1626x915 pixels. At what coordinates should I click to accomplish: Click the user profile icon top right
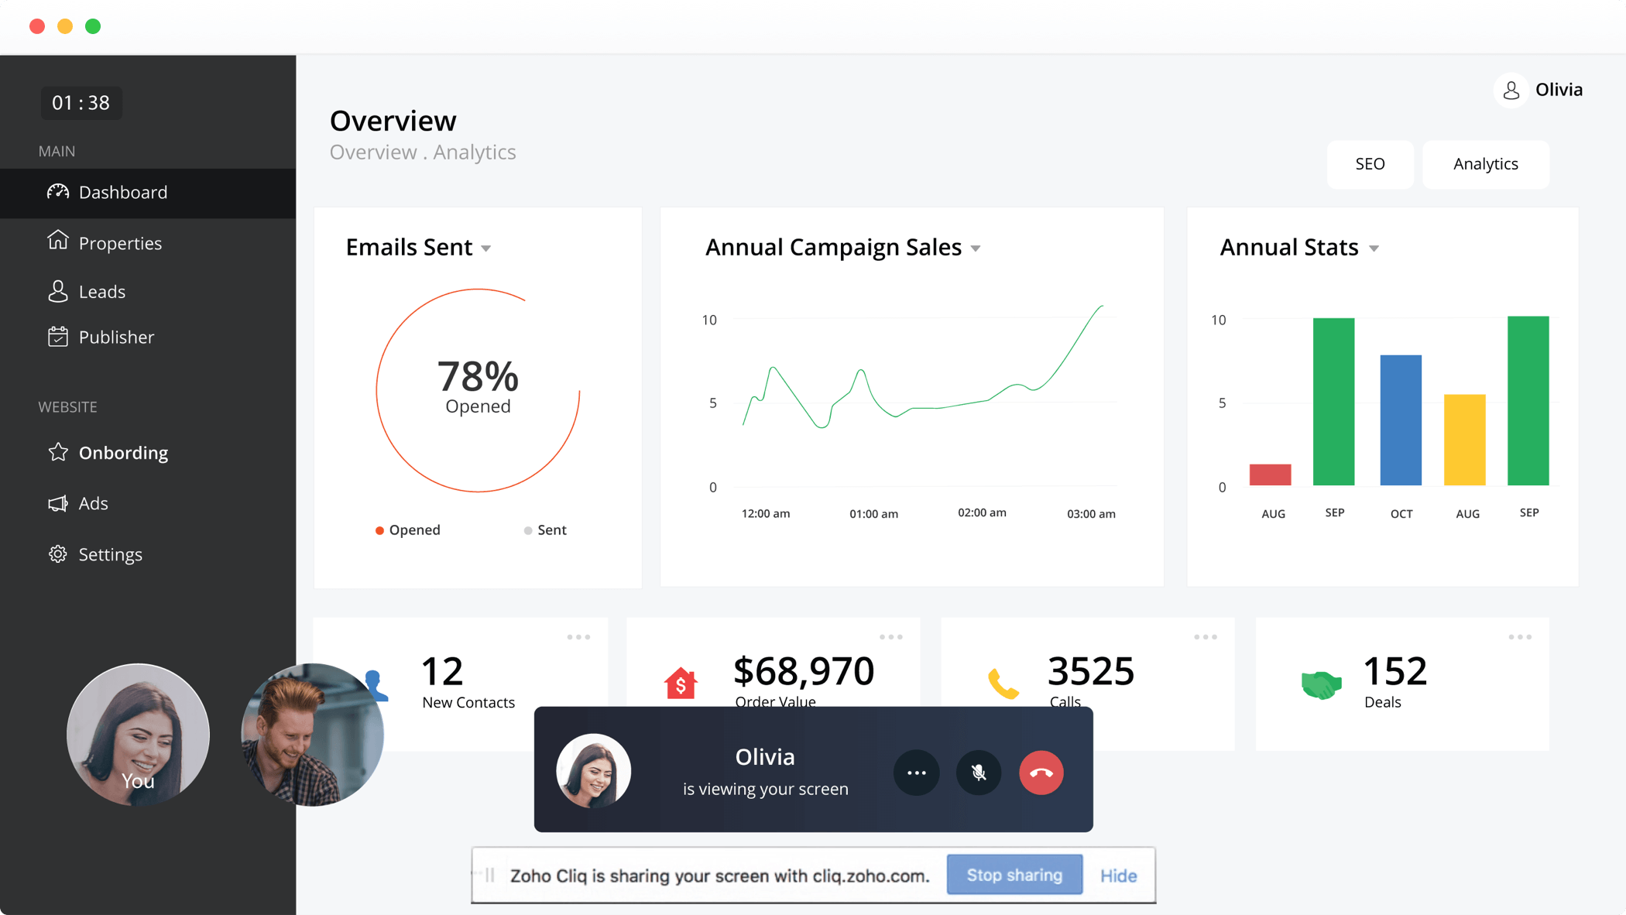pyautogui.click(x=1511, y=91)
